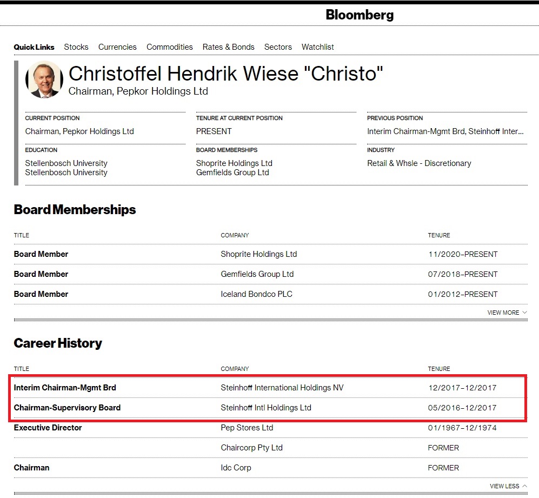
Task: Click first Stellenbosch University education entry
Action: (x=66, y=163)
